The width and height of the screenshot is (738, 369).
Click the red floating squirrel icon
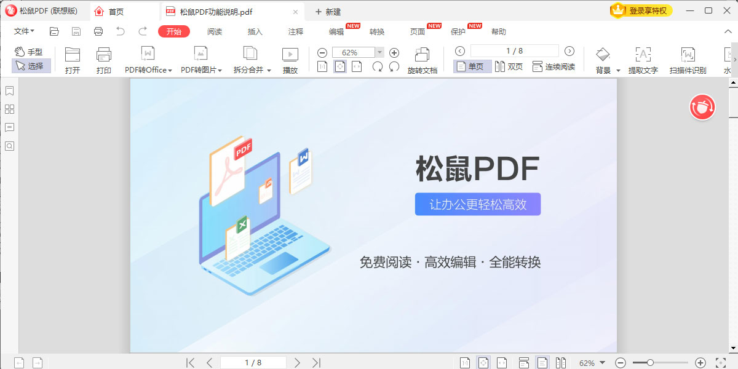(x=702, y=107)
